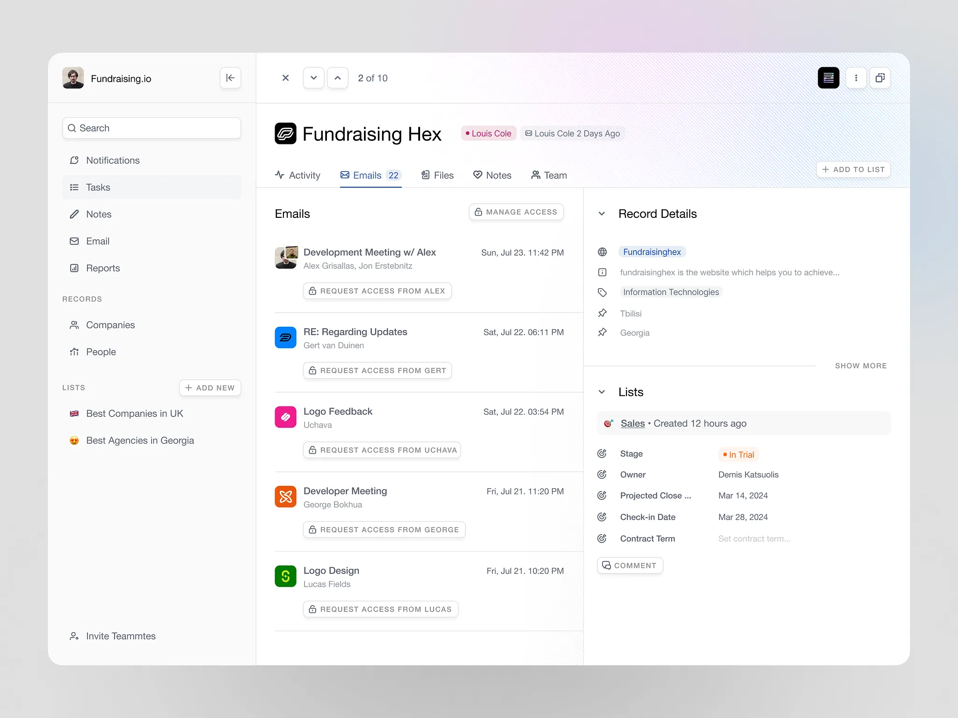Click Owner value Demis Katsuolis
This screenshot has height=718, width=958.
point(748,475)
